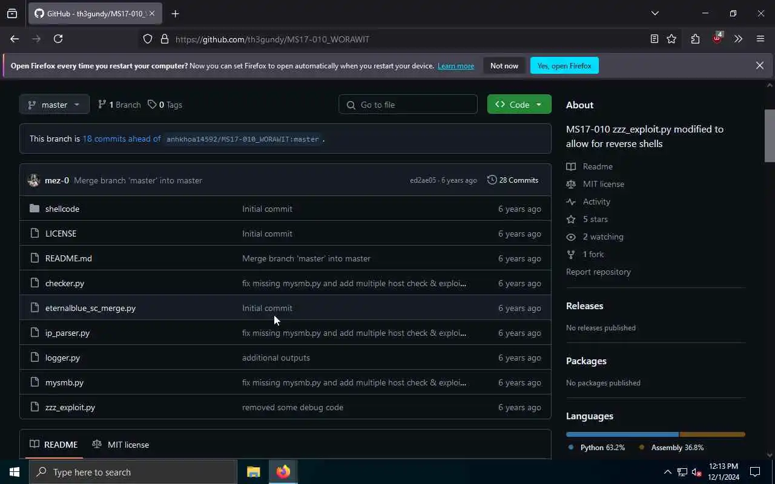Click the Assembly language bar segment
775x484 pixels.
[x=713, y=434]
